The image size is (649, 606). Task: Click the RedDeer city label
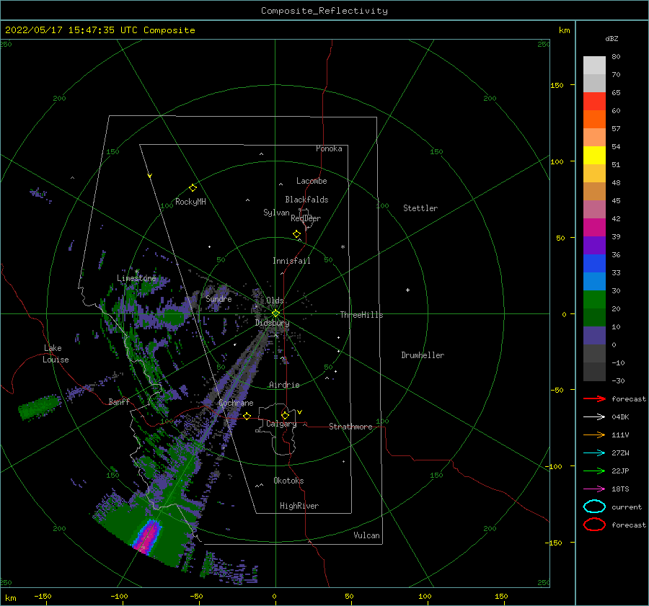click(x=306, y=218)
